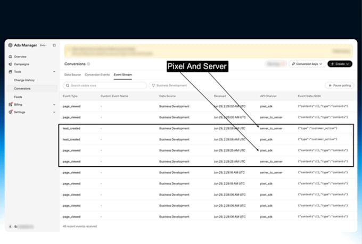Click the Tools icon in sidebar

(11, 72)
